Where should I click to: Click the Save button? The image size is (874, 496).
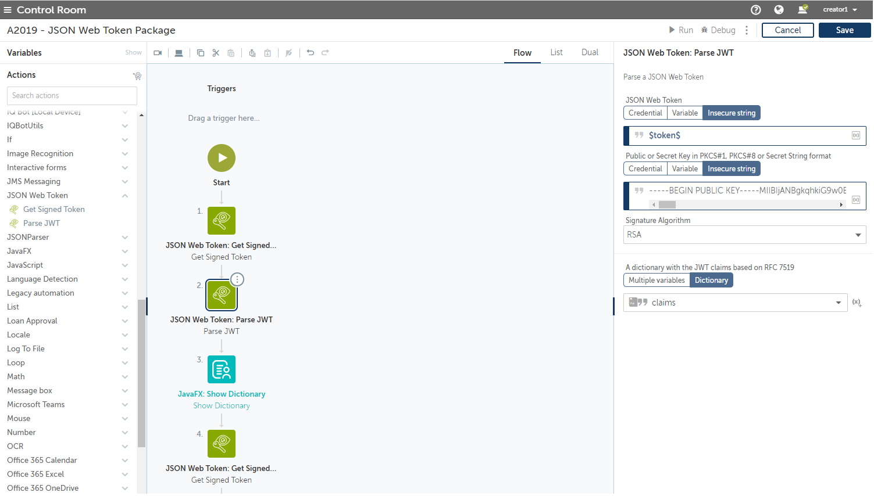[844, 30]
